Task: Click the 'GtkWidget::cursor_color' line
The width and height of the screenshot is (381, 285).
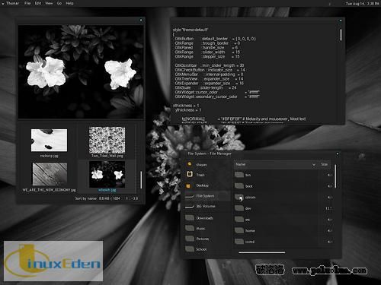Action: click(217, 92)
